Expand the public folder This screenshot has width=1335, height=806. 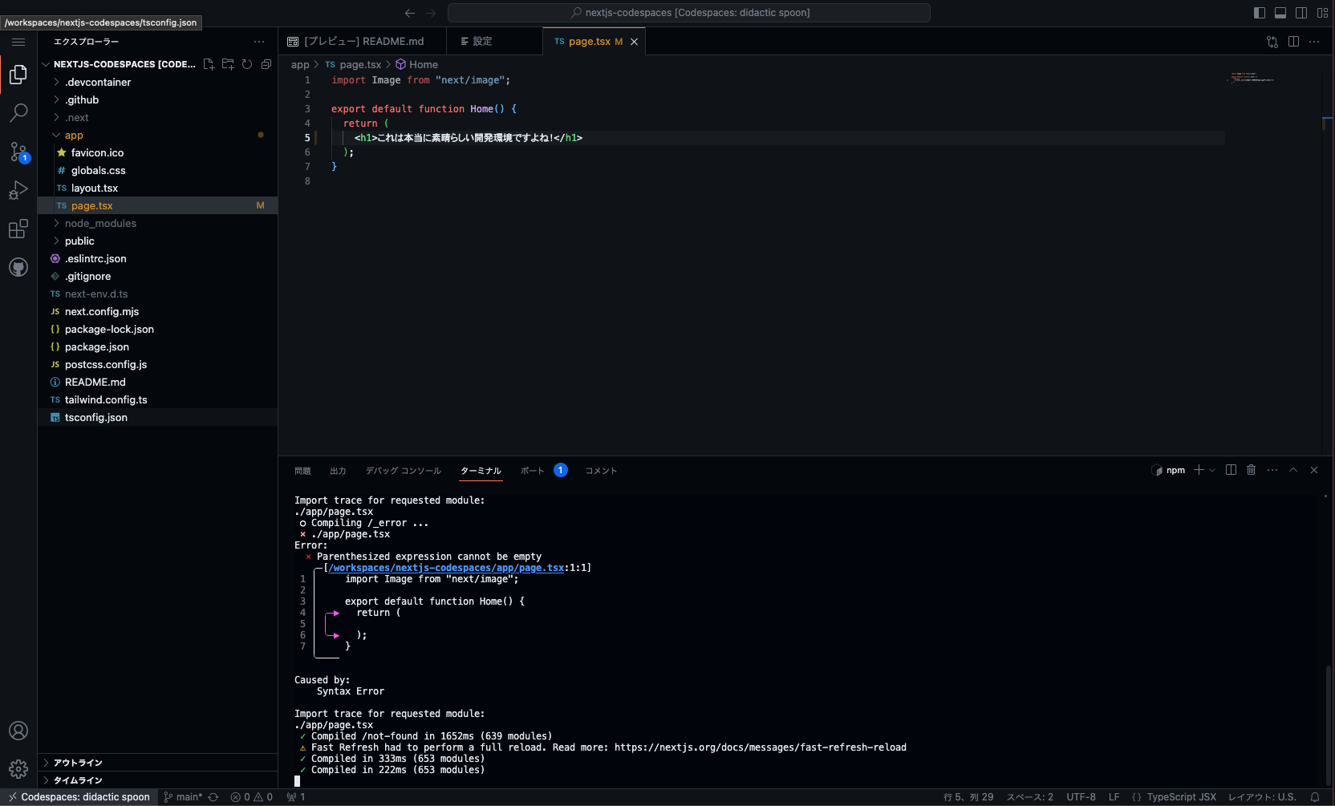[x=158, y=241]
